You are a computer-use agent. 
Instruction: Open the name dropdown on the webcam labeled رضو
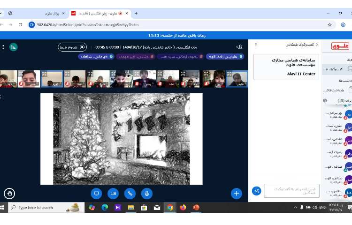(149, 84)
